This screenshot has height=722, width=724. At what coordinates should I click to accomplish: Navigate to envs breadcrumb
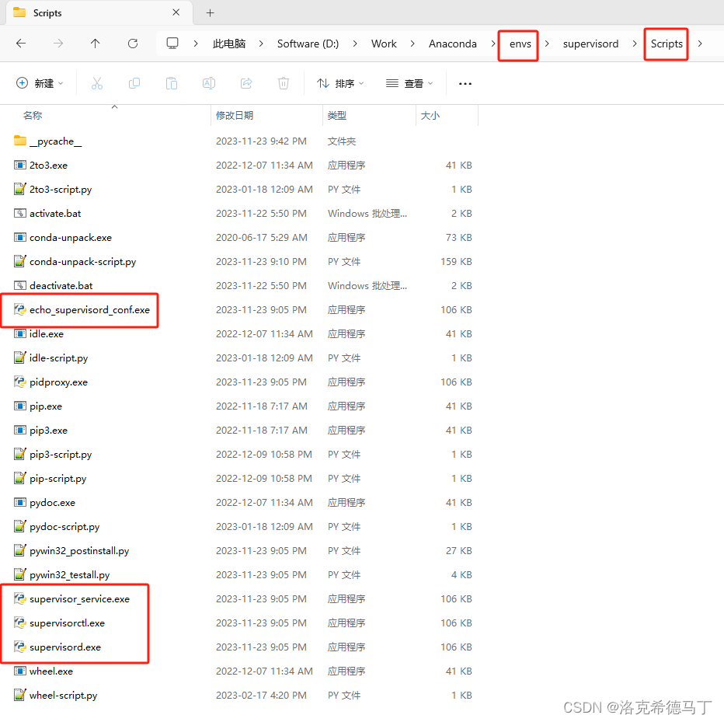coord(520,44)
